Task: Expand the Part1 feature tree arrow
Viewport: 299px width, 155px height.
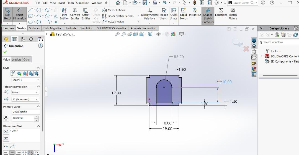Action: click(x=47, y=34)
